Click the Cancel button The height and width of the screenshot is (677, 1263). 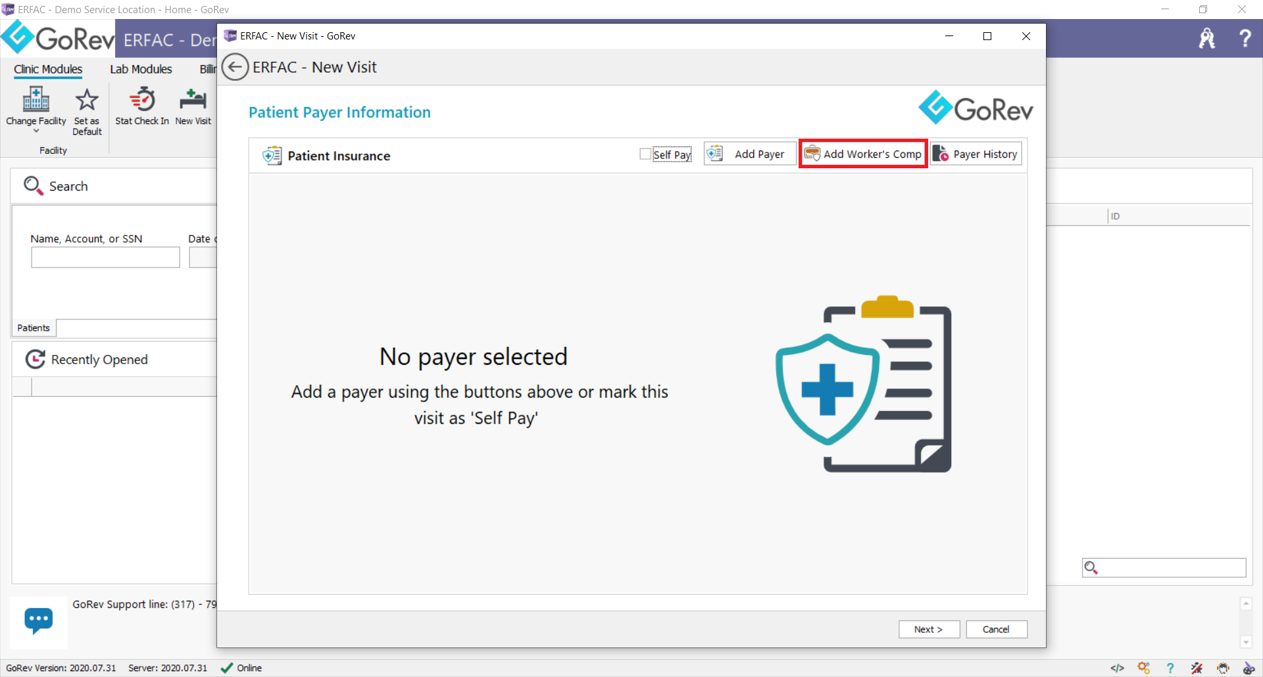pos(996,629)
